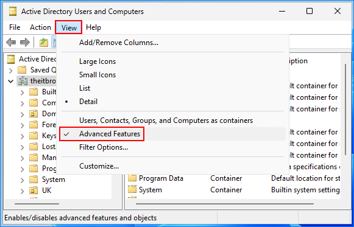Expand the Saved Queries node

pyautogui.click(x=10, y=71)
